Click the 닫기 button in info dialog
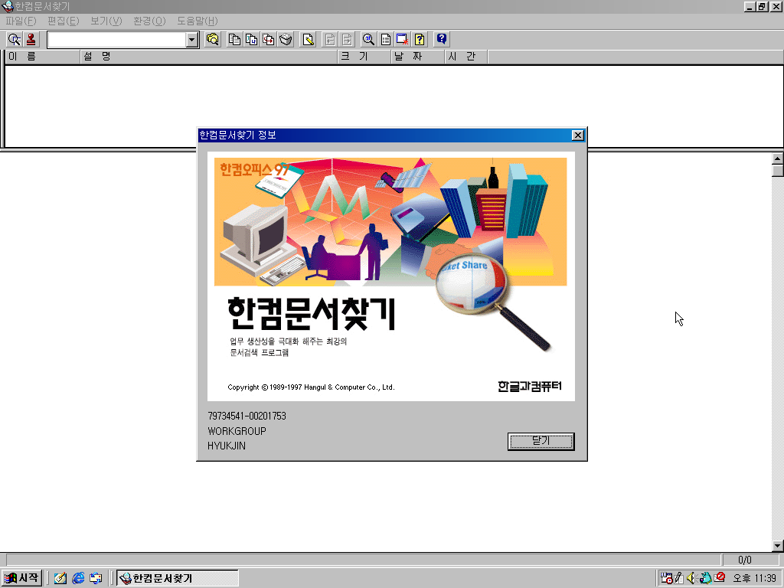The height and width of the screenshot is (588, 784). click(541, 442)
